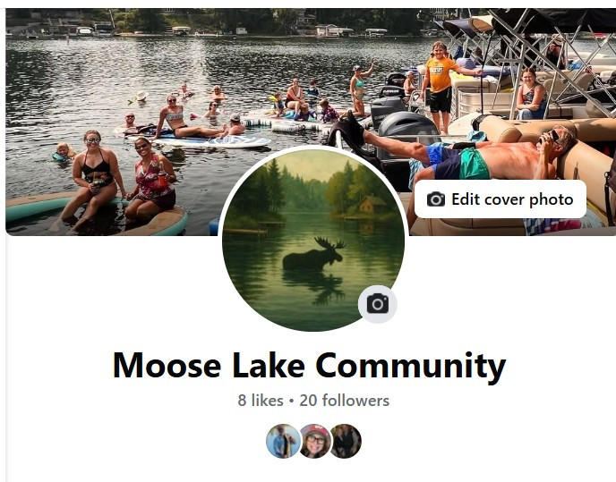The height and width of the screenshot is (482, 616).
Task: Open the third, dark follower avatar
Action: 346,441
